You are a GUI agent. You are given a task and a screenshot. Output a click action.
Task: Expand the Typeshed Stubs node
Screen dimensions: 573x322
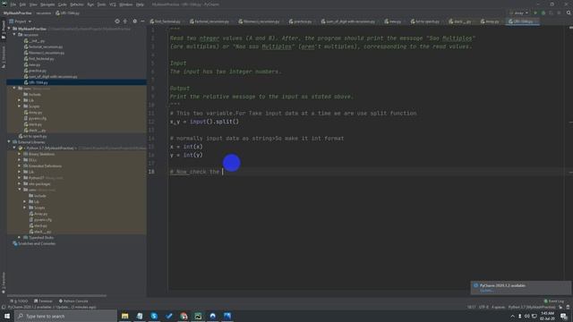point(20,238)
